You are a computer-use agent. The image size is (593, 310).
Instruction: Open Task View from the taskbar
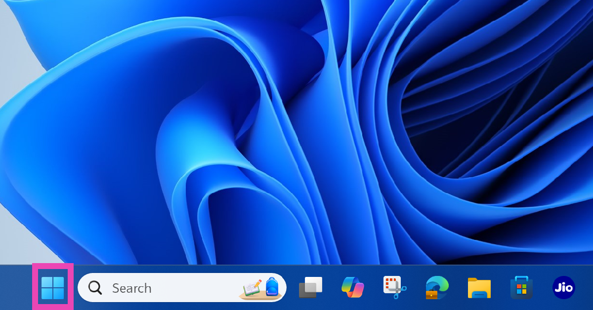coord(310,287)
